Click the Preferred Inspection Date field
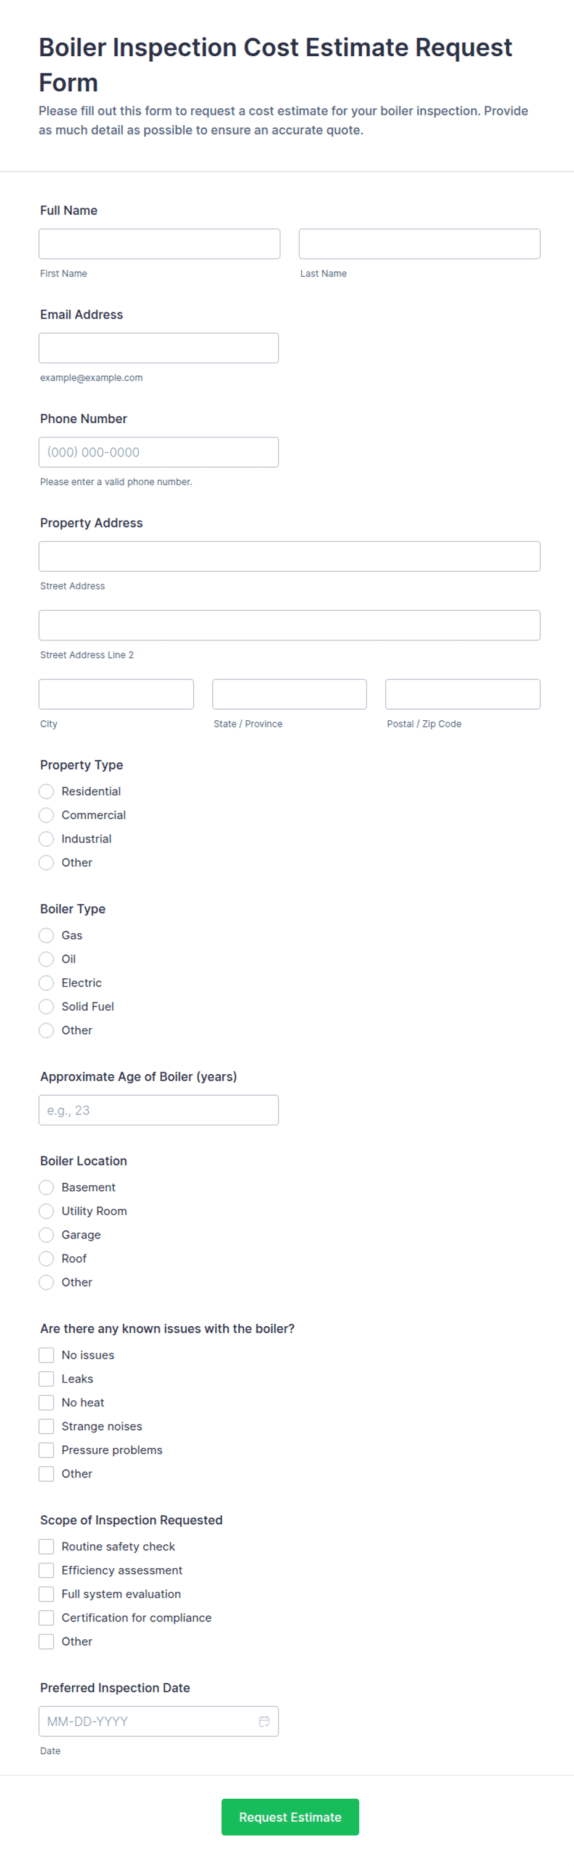 click(145, 1721)
